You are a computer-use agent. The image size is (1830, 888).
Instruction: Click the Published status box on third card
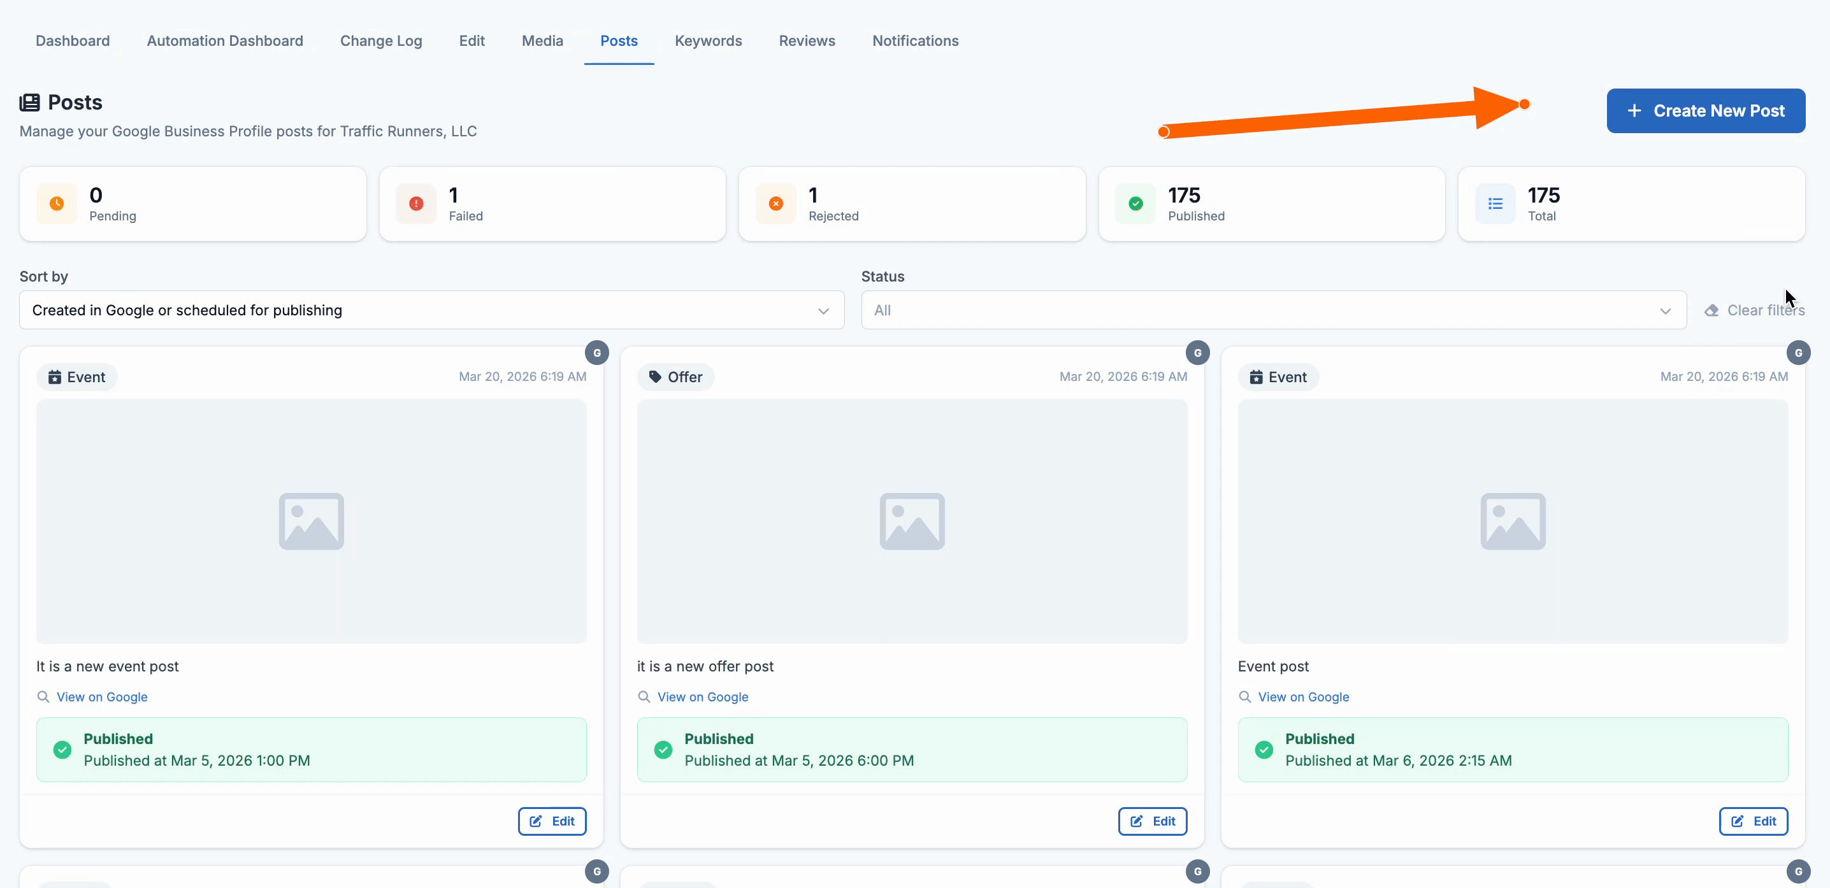[1512, 750]
